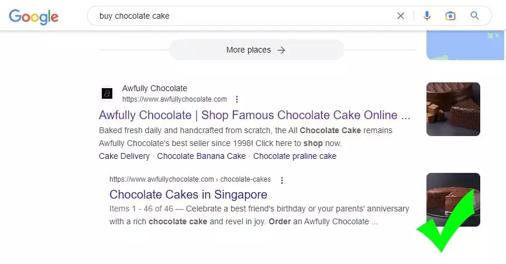Clear the search box with X

coord(401,16)
